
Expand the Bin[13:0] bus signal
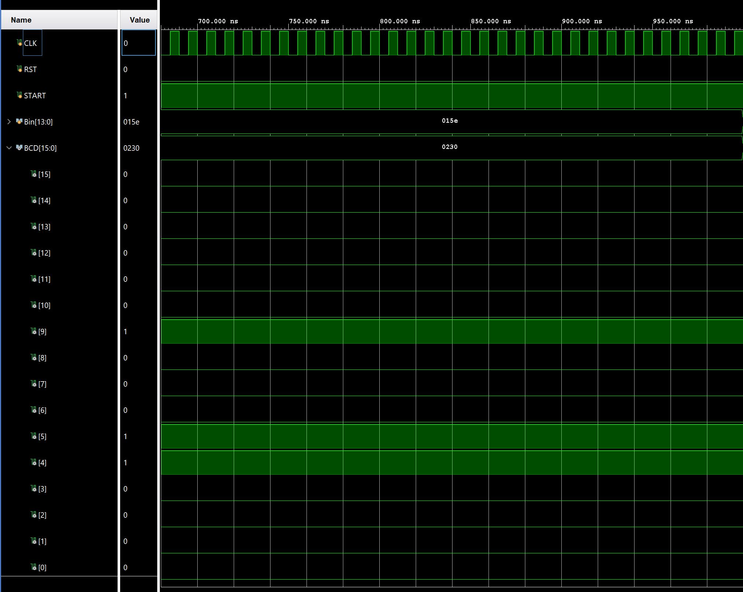[9, 122]
